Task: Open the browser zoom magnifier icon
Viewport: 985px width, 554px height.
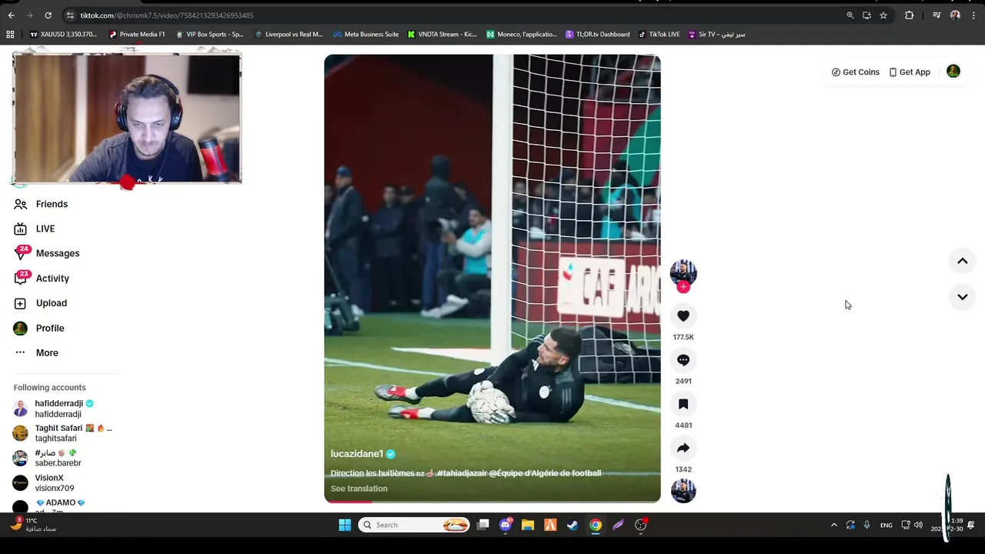Action: point(850,15)
